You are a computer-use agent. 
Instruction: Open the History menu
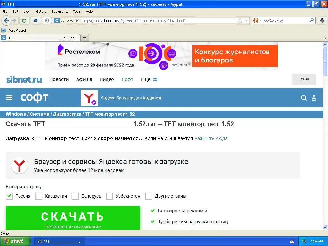tap(41, 12)
